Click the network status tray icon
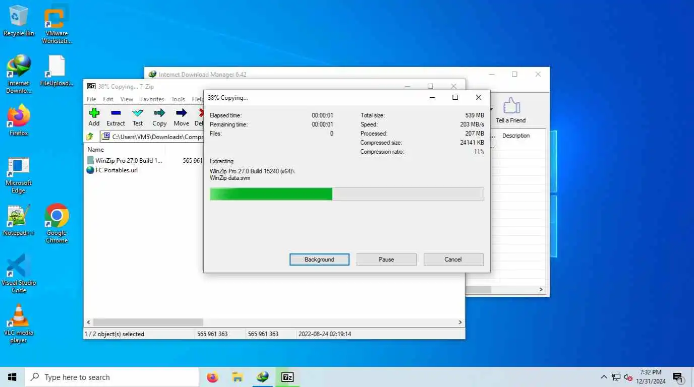Viewport: 694px width, 387px height. click(x=616, y=377)
